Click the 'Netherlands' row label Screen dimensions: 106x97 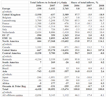8,32
